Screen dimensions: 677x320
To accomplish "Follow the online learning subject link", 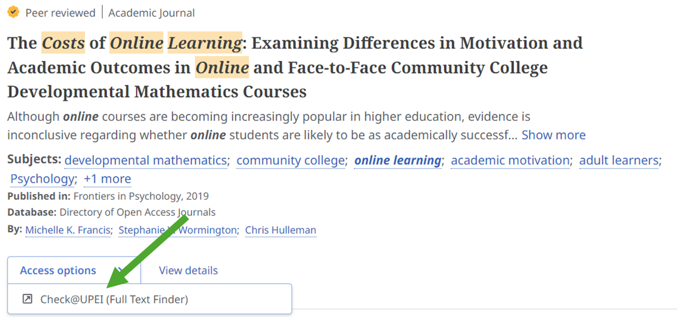I will [x=398, y=160].
